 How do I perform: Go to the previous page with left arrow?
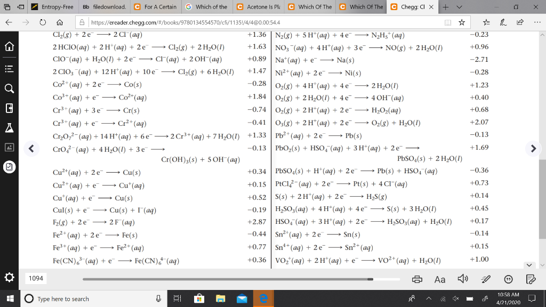(x=31, y=148)
